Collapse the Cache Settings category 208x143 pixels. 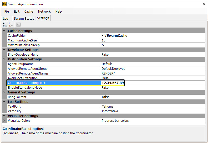click(4, 31)
